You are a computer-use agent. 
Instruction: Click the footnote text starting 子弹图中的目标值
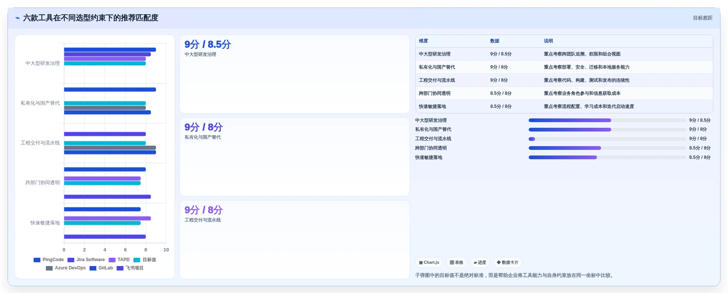click(515, 275)
